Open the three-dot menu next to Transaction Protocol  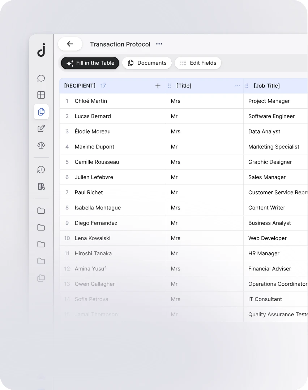[x=159, y=44]
